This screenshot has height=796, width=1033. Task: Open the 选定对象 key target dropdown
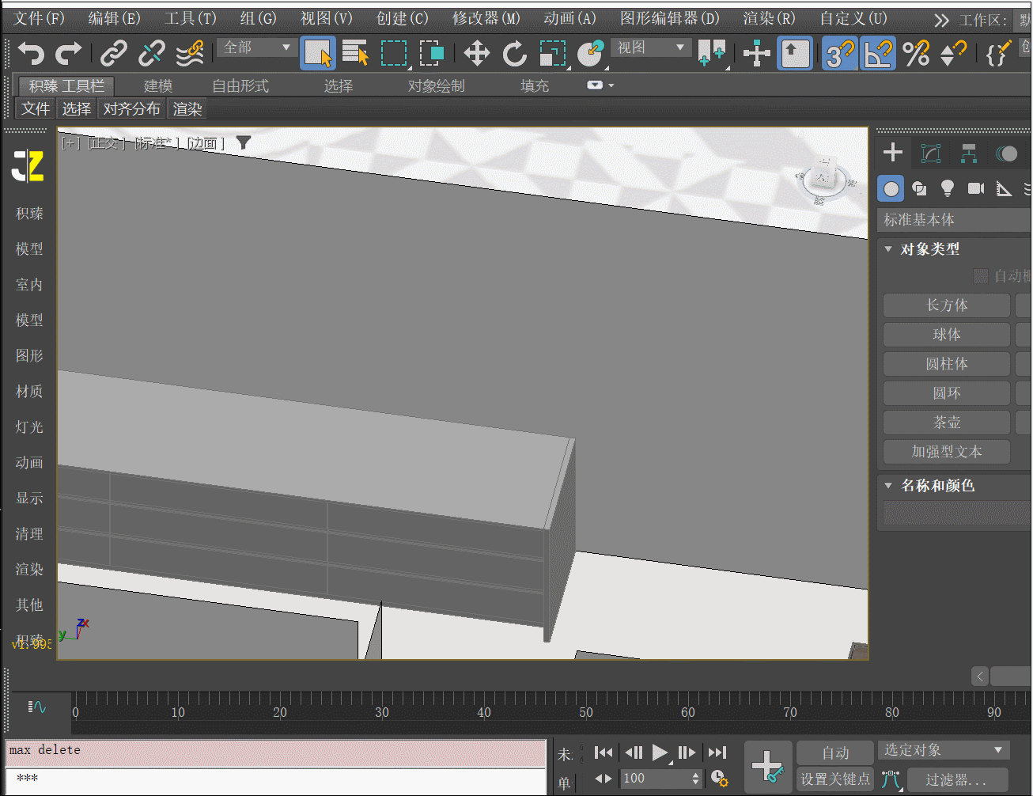click(x=943, y=749)
